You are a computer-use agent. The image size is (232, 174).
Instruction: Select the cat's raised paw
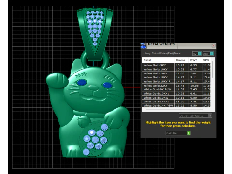click(x=57, y=81)
